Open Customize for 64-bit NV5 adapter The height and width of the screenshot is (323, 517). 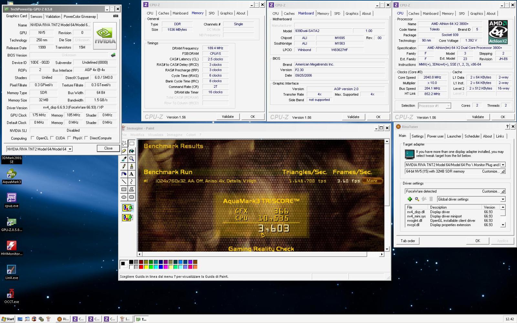pyautogui.click(x=493, y=172)
